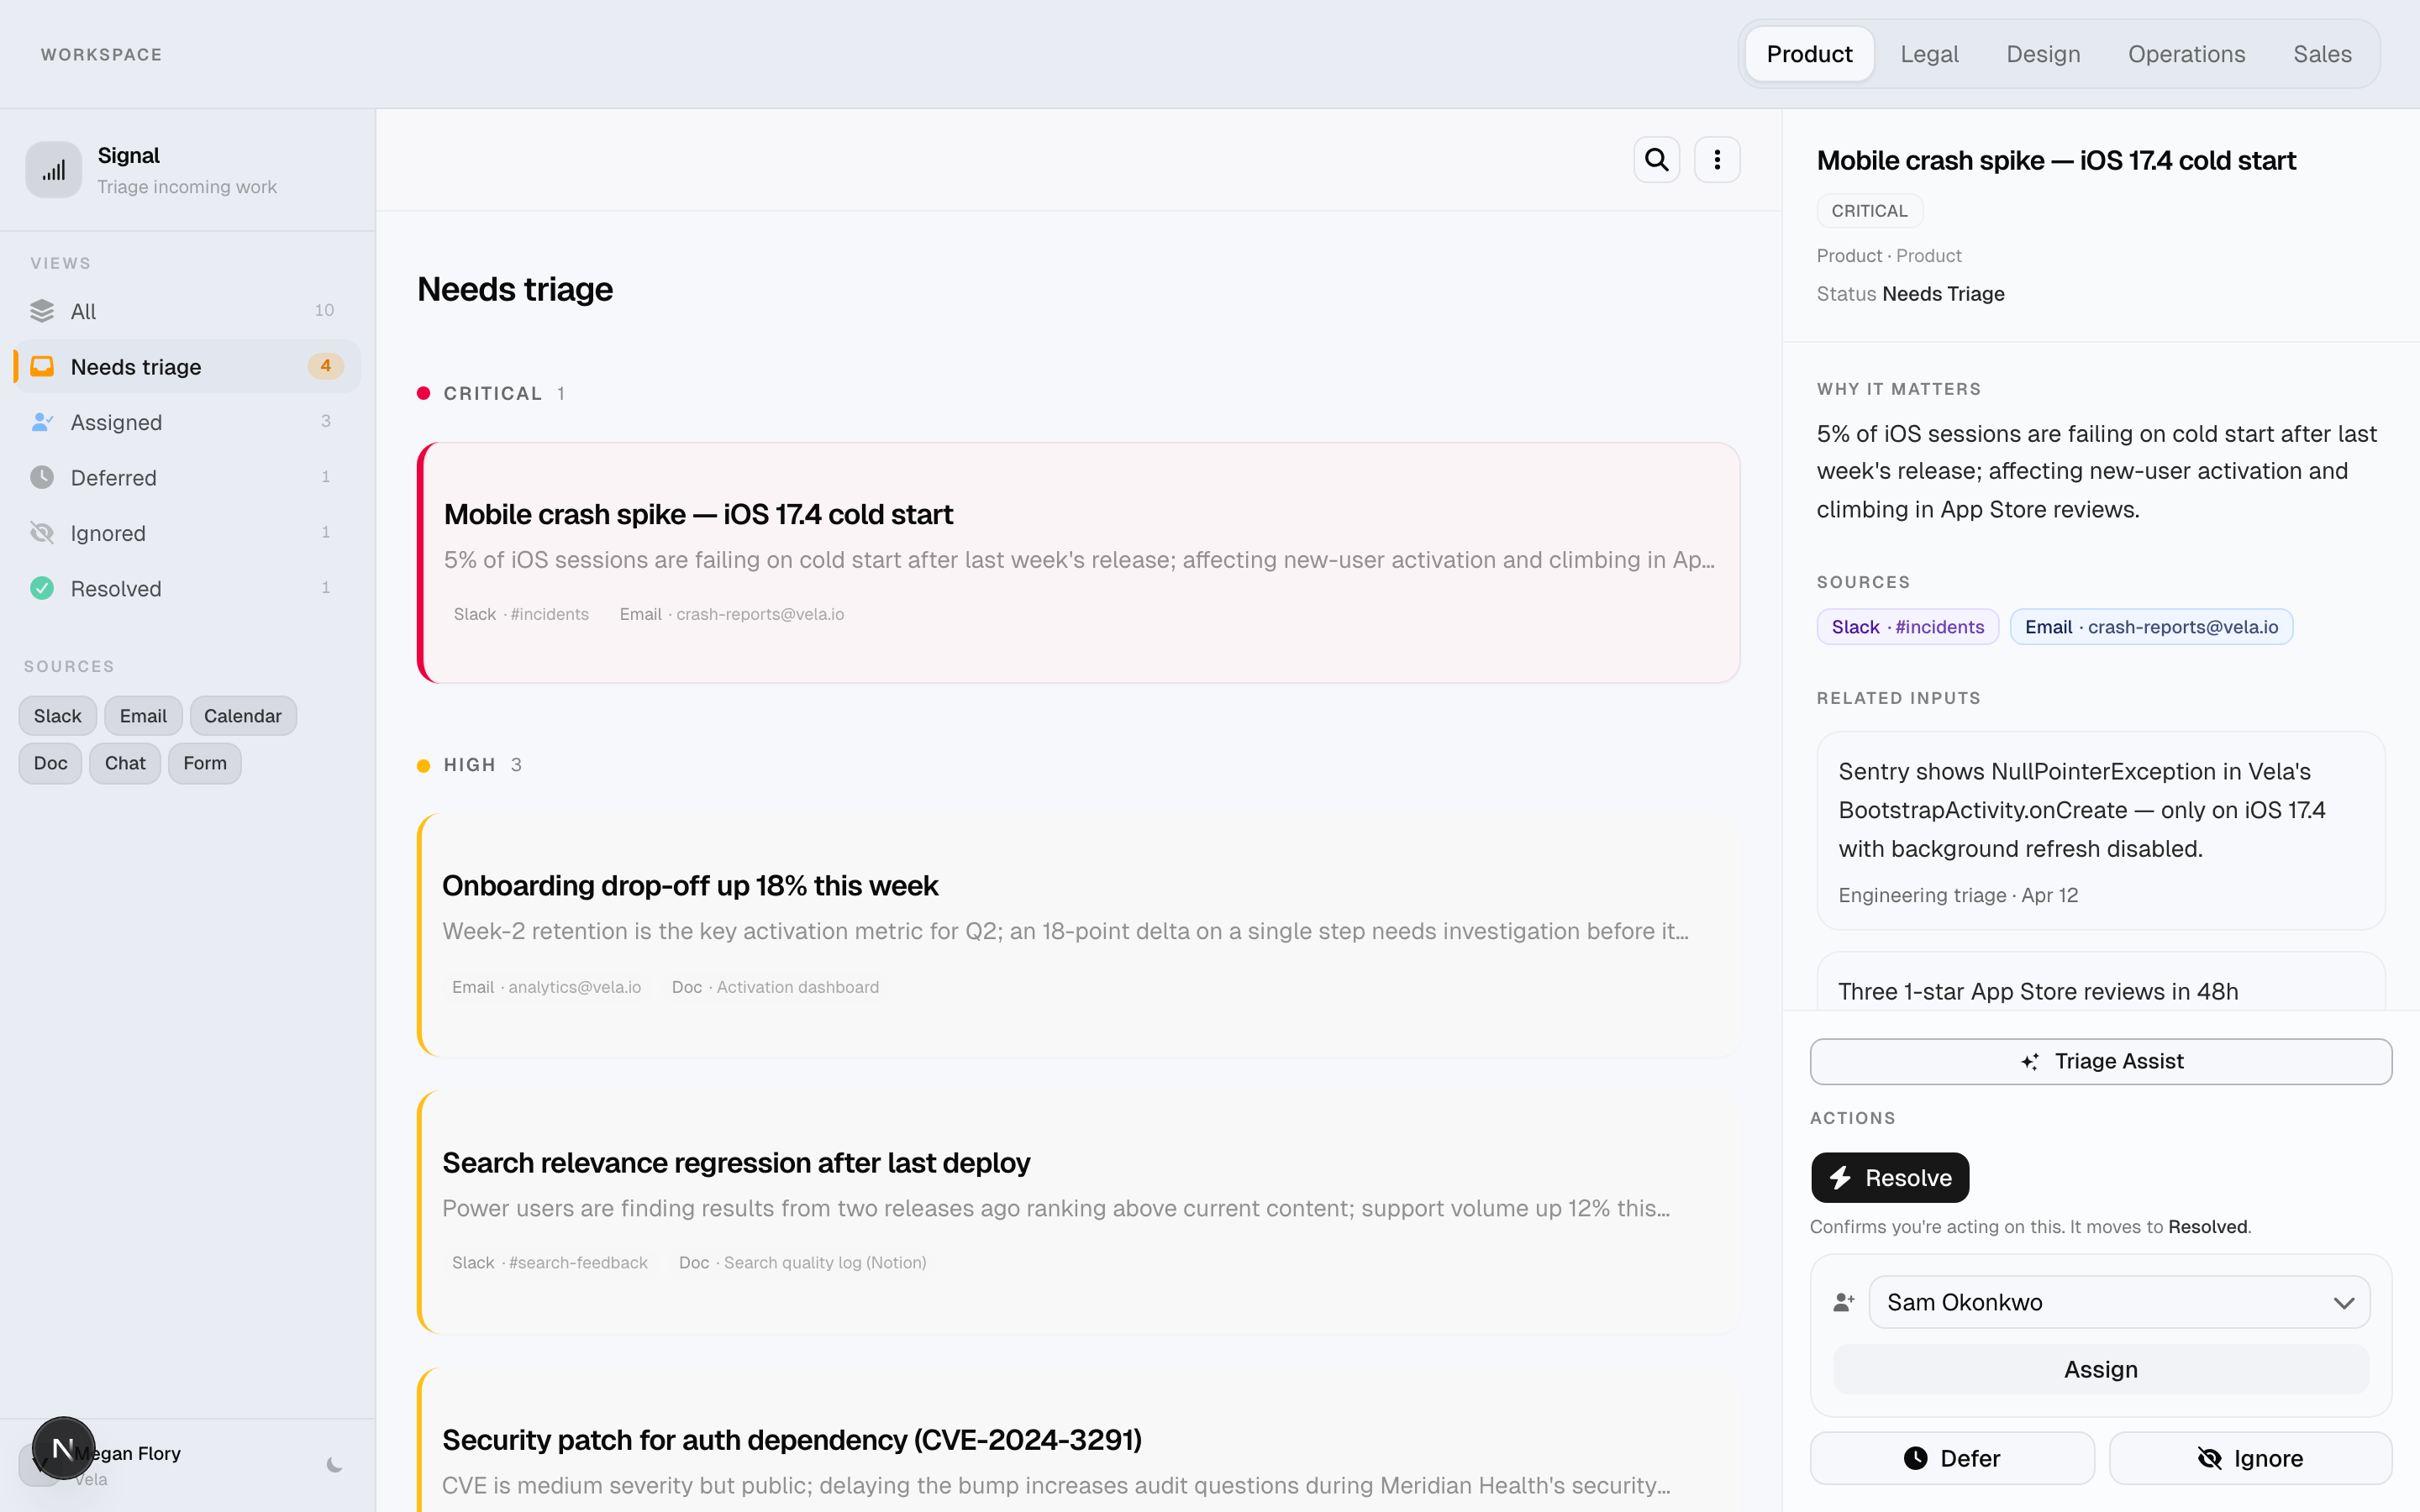Switch to the Operations tab

click(2186, 54)
